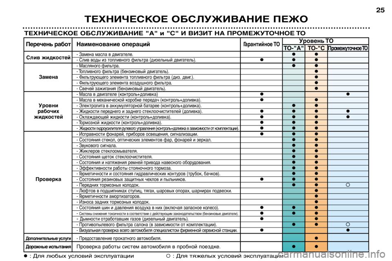Click the page title "ТЕХНИЧЕСКОЕ ОБСЛУЖИВАНИЕ ПЕЖО"
The height and width of the screenshot is (261, 392).
pyautogui.click(x=196, y=19)
